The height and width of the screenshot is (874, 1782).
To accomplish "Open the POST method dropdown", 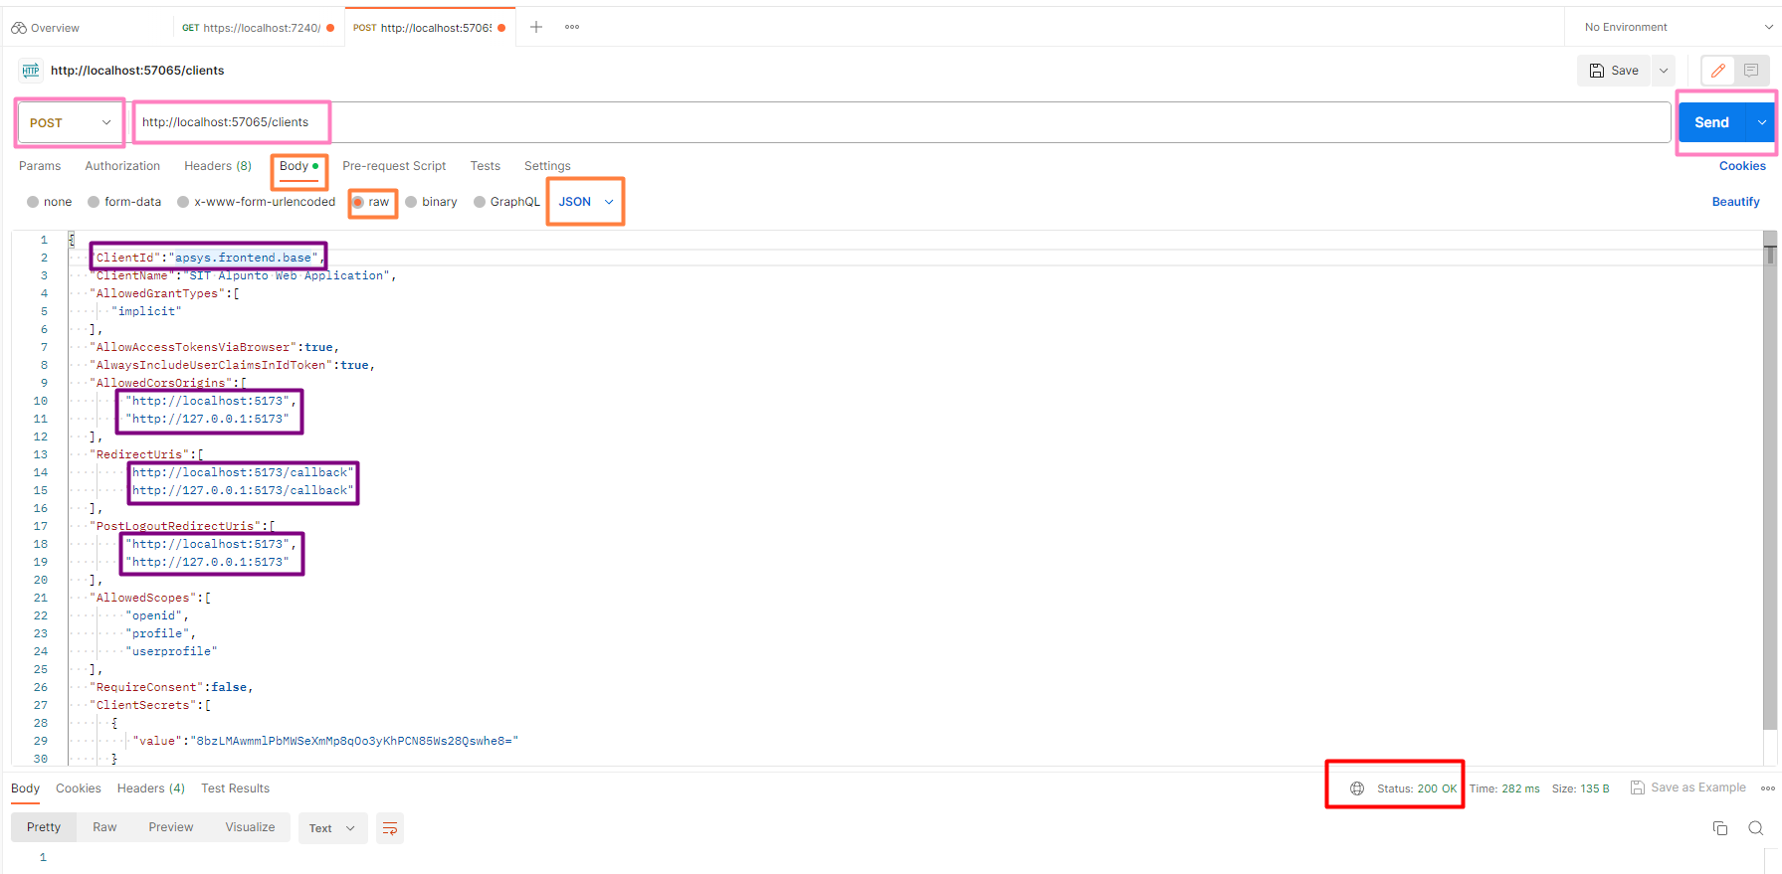I will pyautogui.click(x=70, y=122).
